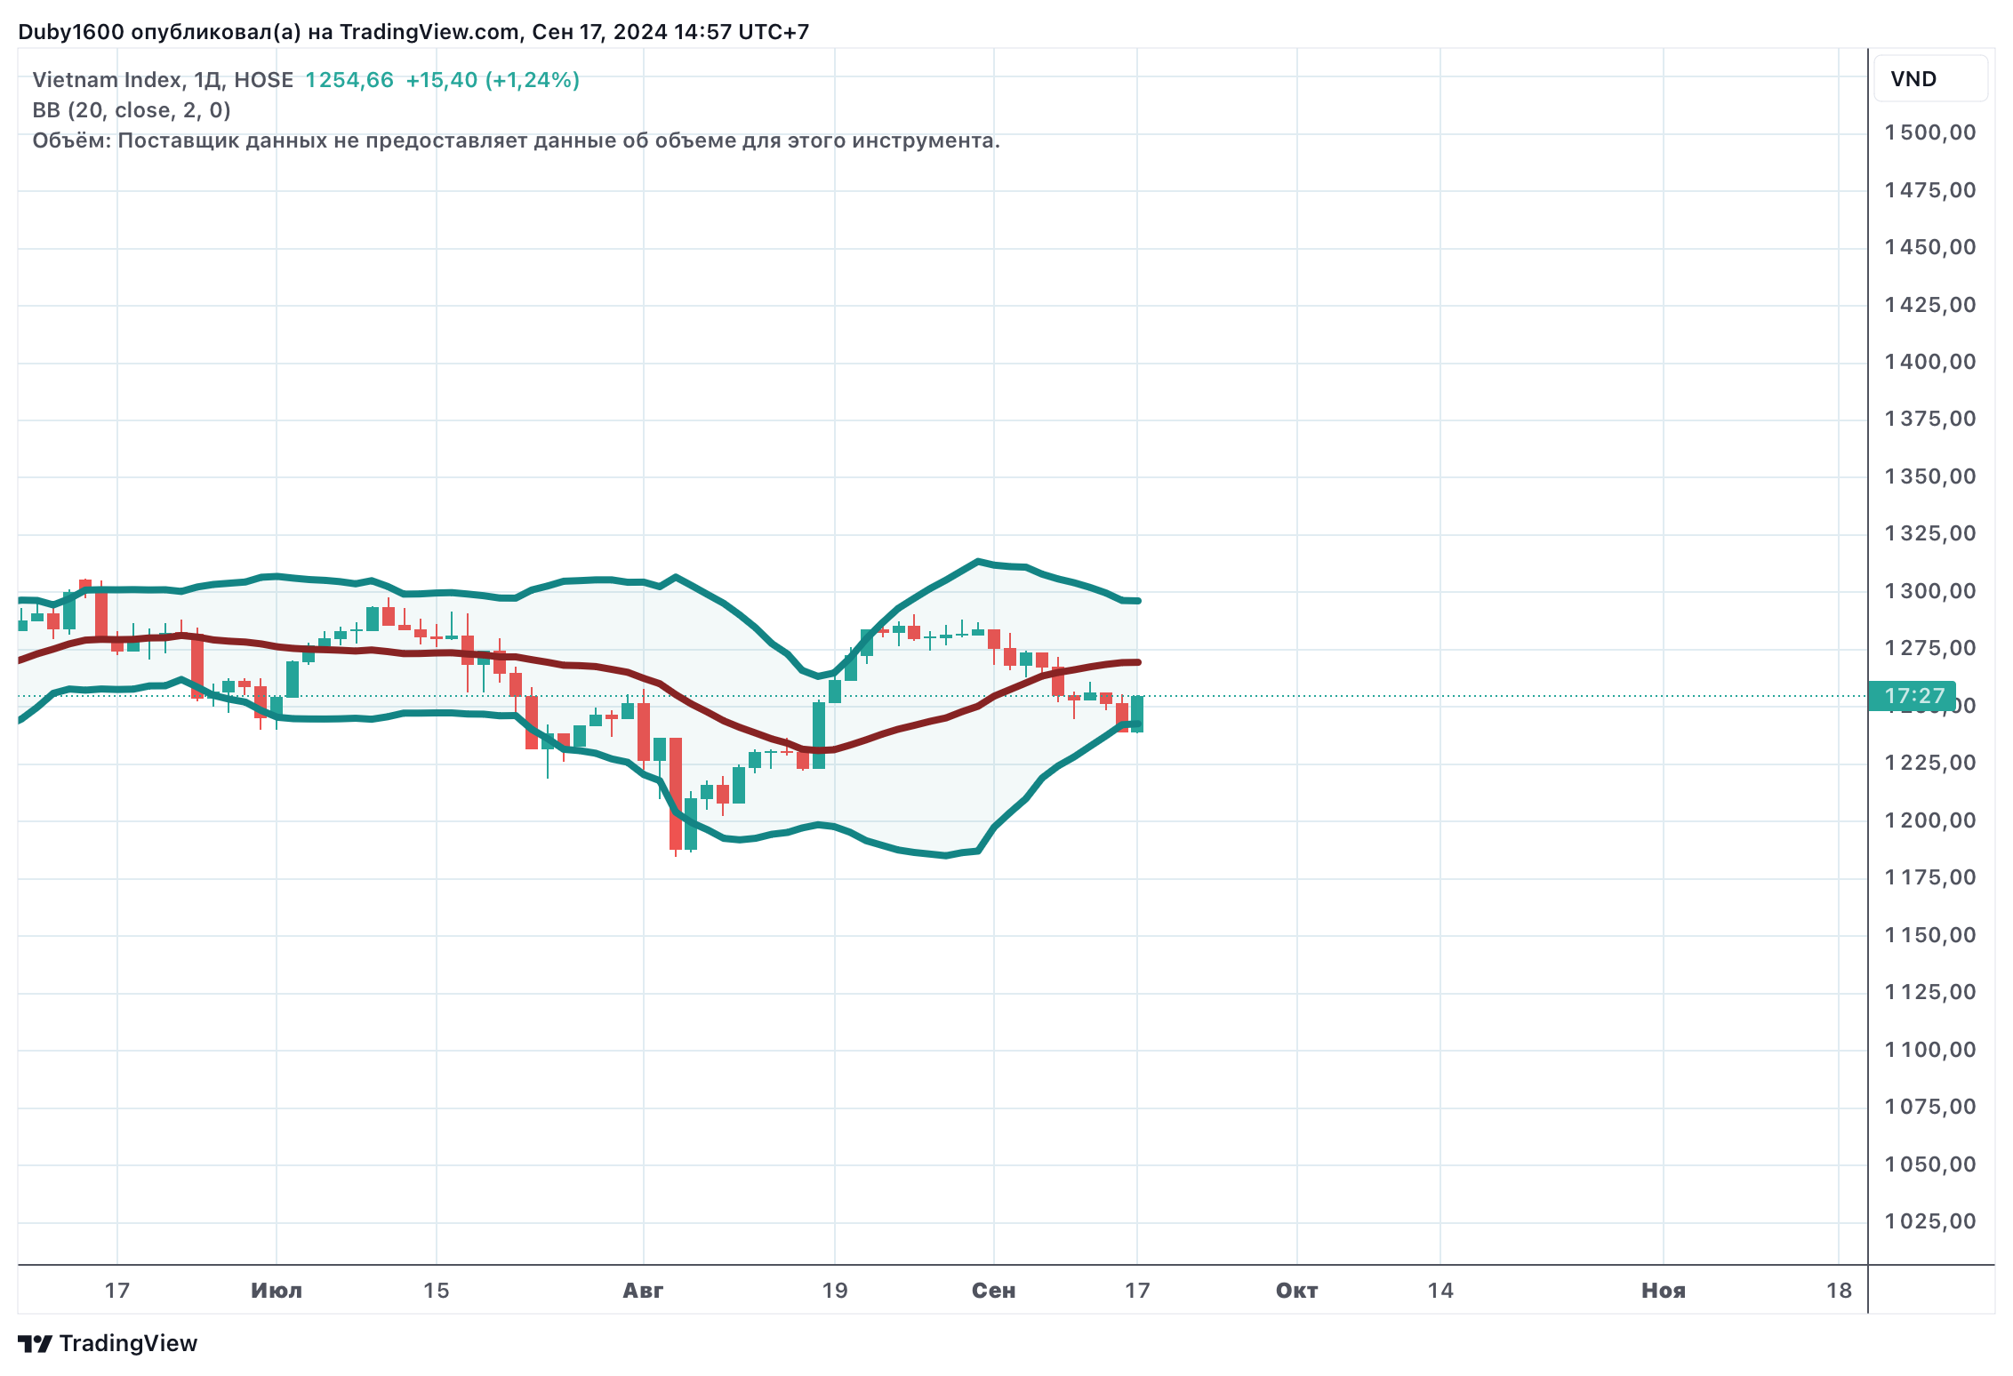This screenshot has height=1376, width=2013.
Task: Click the 1 350,00 price axis label
Action: coord(1930,476)
